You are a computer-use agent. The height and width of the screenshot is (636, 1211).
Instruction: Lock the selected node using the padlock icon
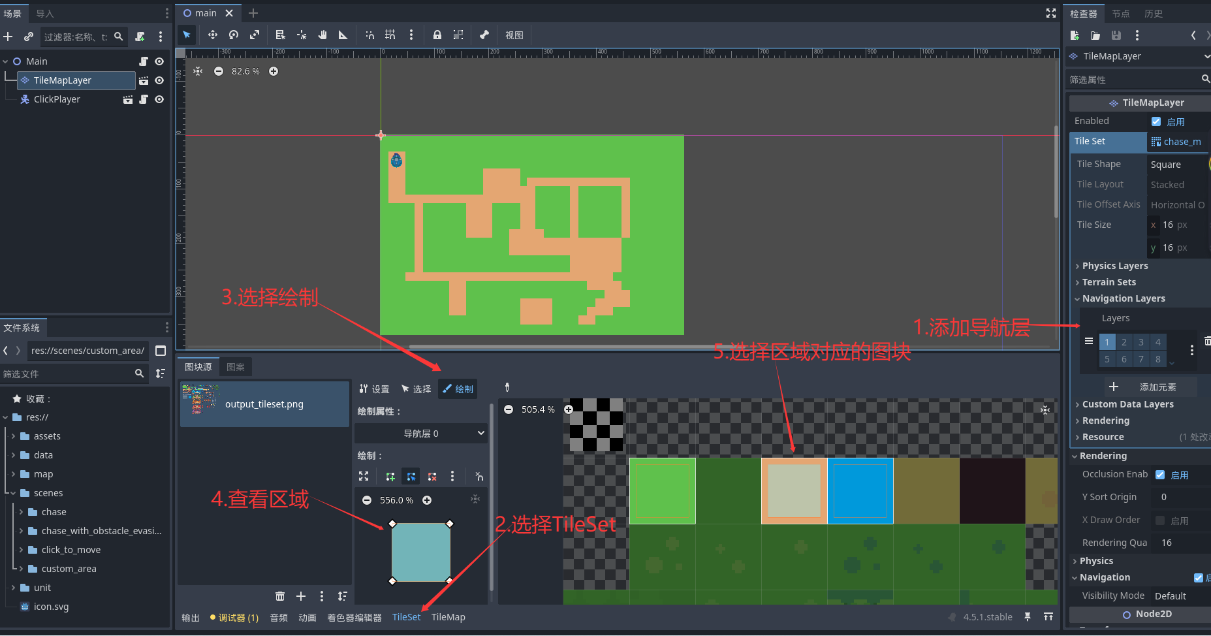[x=436, y=35]
